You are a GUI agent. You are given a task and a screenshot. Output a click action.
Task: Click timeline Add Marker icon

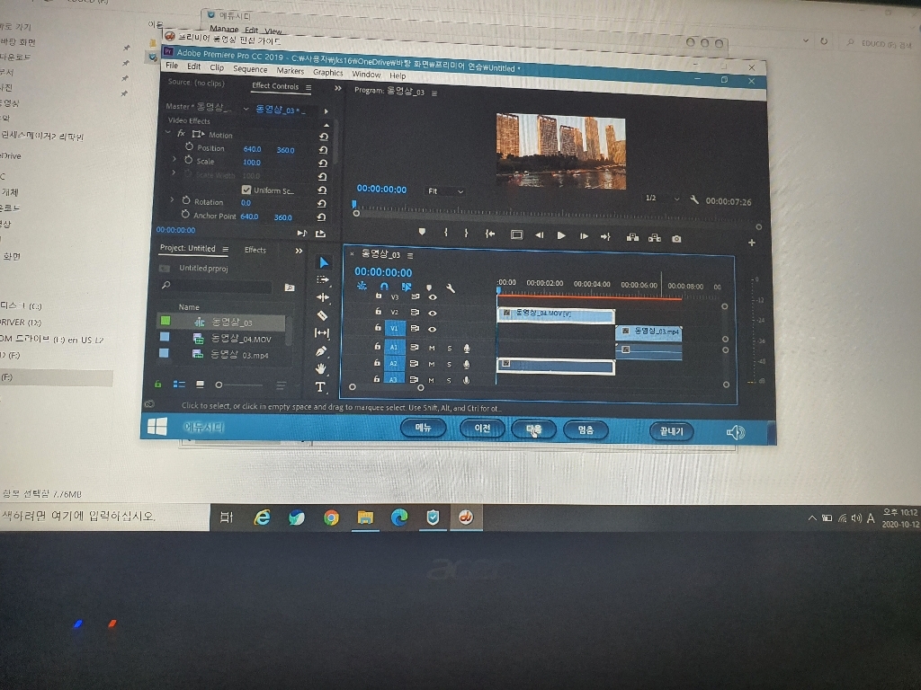point(429,287)
